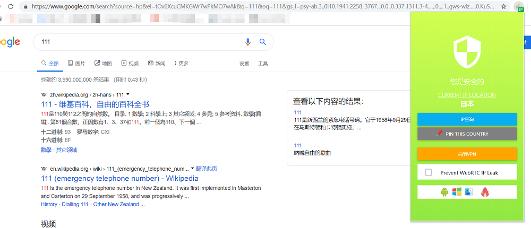
Task: Turn off VPN with 关闭VPN button
Action: pos(467,154)
